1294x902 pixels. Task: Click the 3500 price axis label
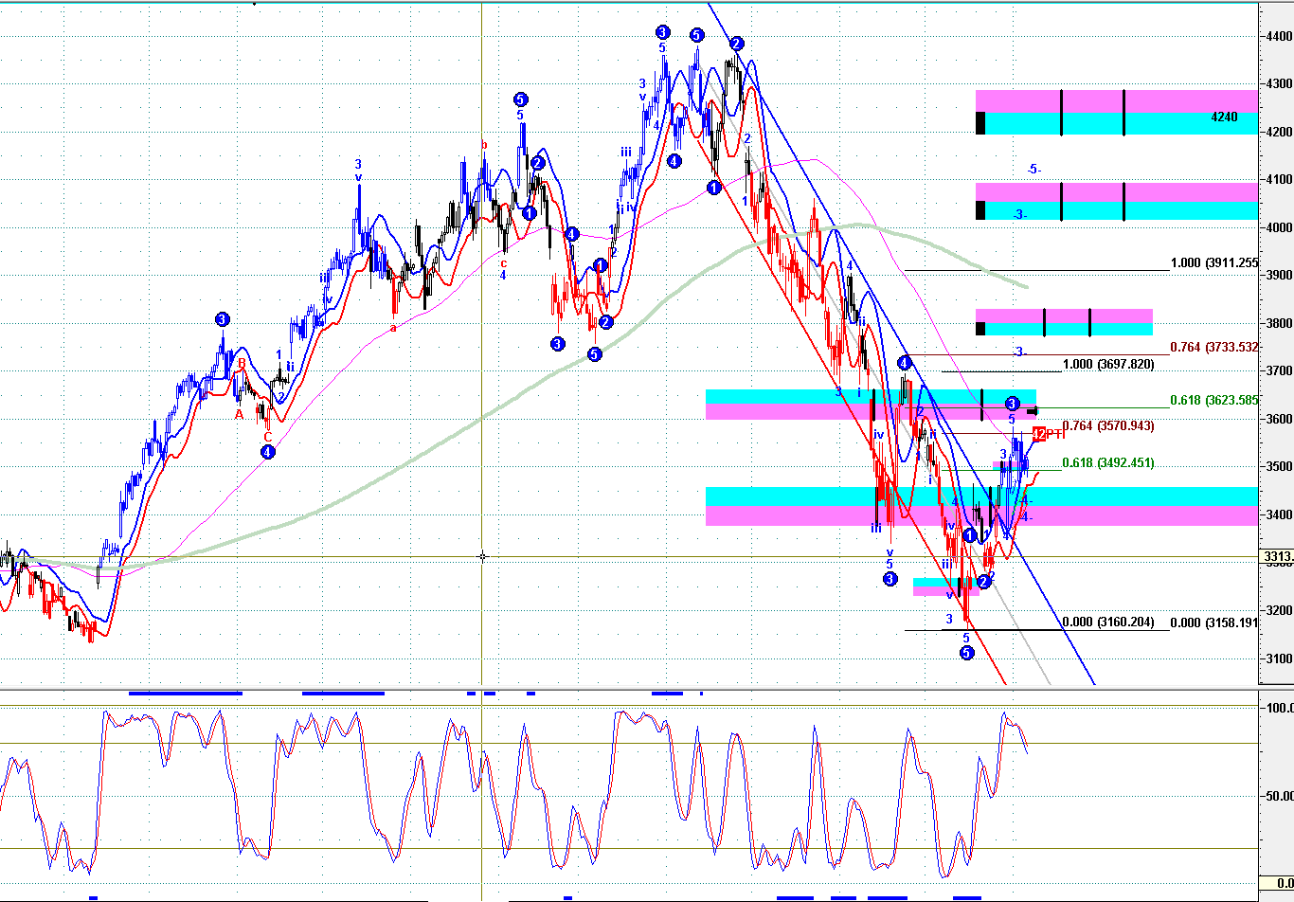pos(1279,467)
